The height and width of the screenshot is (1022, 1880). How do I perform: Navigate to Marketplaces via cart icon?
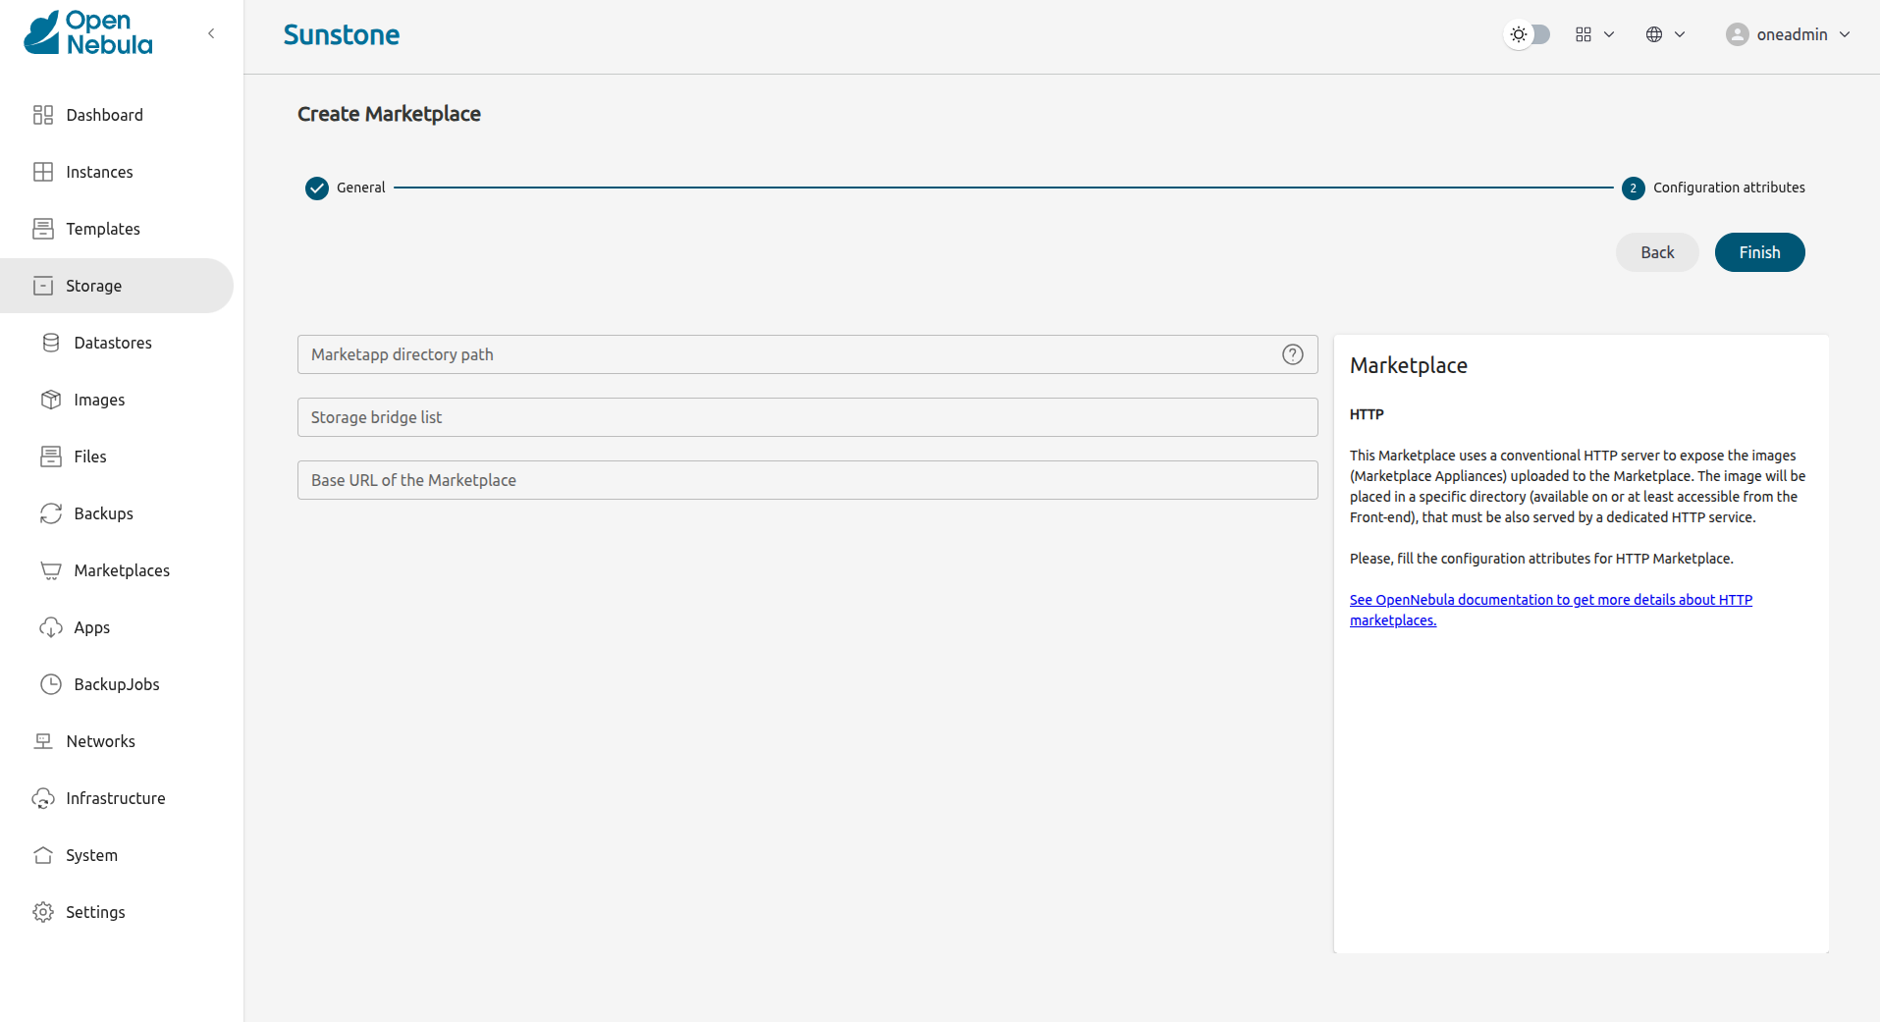coord(51,570)
